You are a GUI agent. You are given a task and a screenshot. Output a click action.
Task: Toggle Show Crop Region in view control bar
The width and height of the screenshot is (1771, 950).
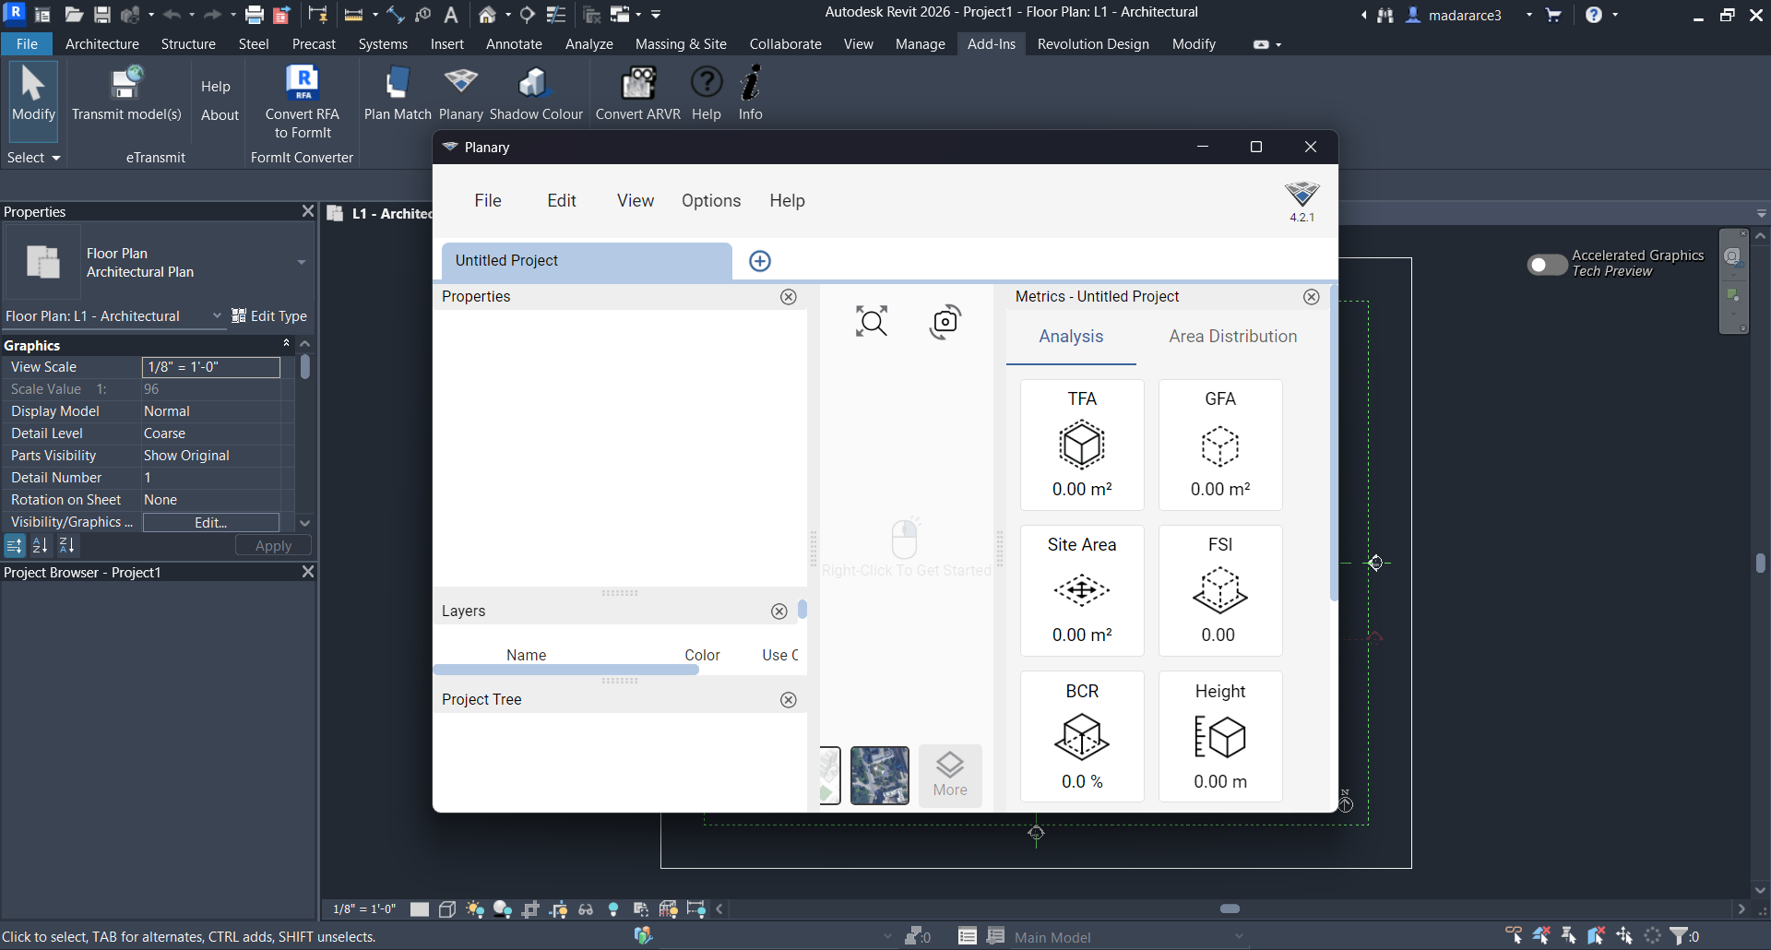click(558, 909)
